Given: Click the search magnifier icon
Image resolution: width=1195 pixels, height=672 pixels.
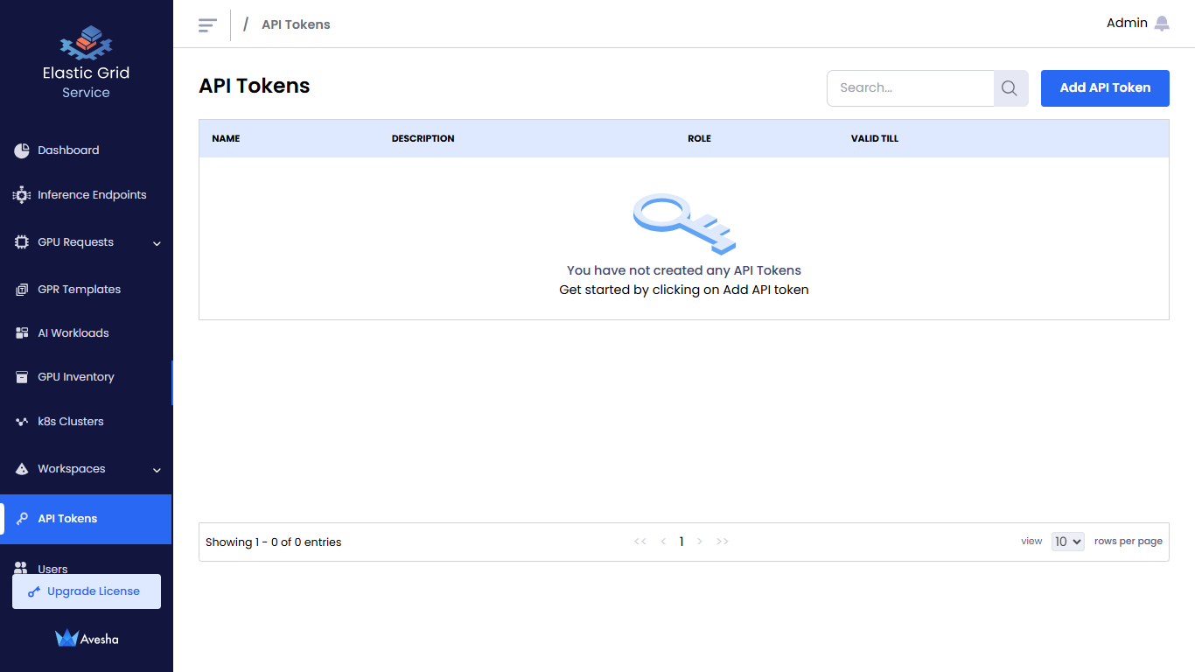Looking at the screenshot, I should click(1010, 88).
